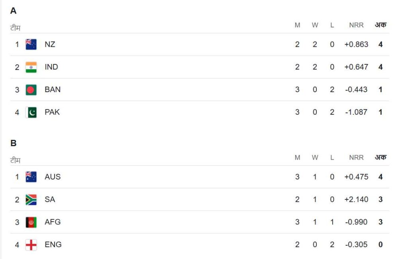Click the Pakistan flag icon
The image size is (408, 259).
pyautogui.click(x=31, y=112)
